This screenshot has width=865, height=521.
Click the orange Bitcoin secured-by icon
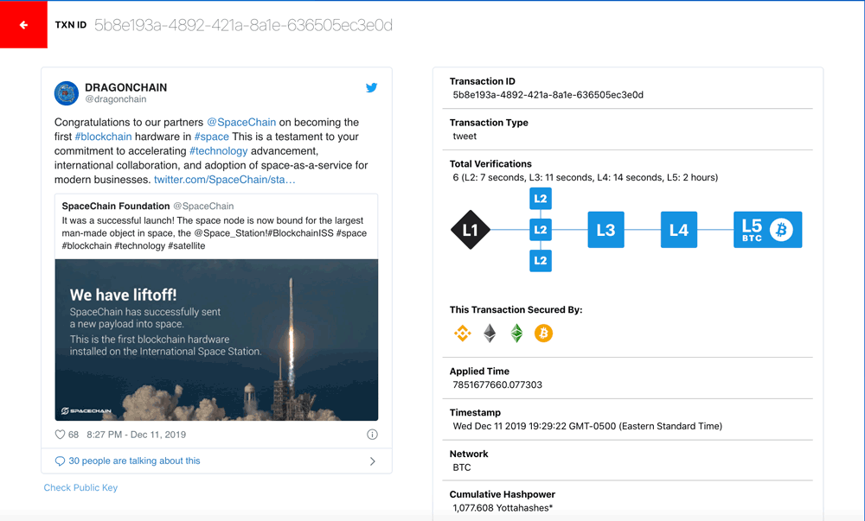click(543, 334)
